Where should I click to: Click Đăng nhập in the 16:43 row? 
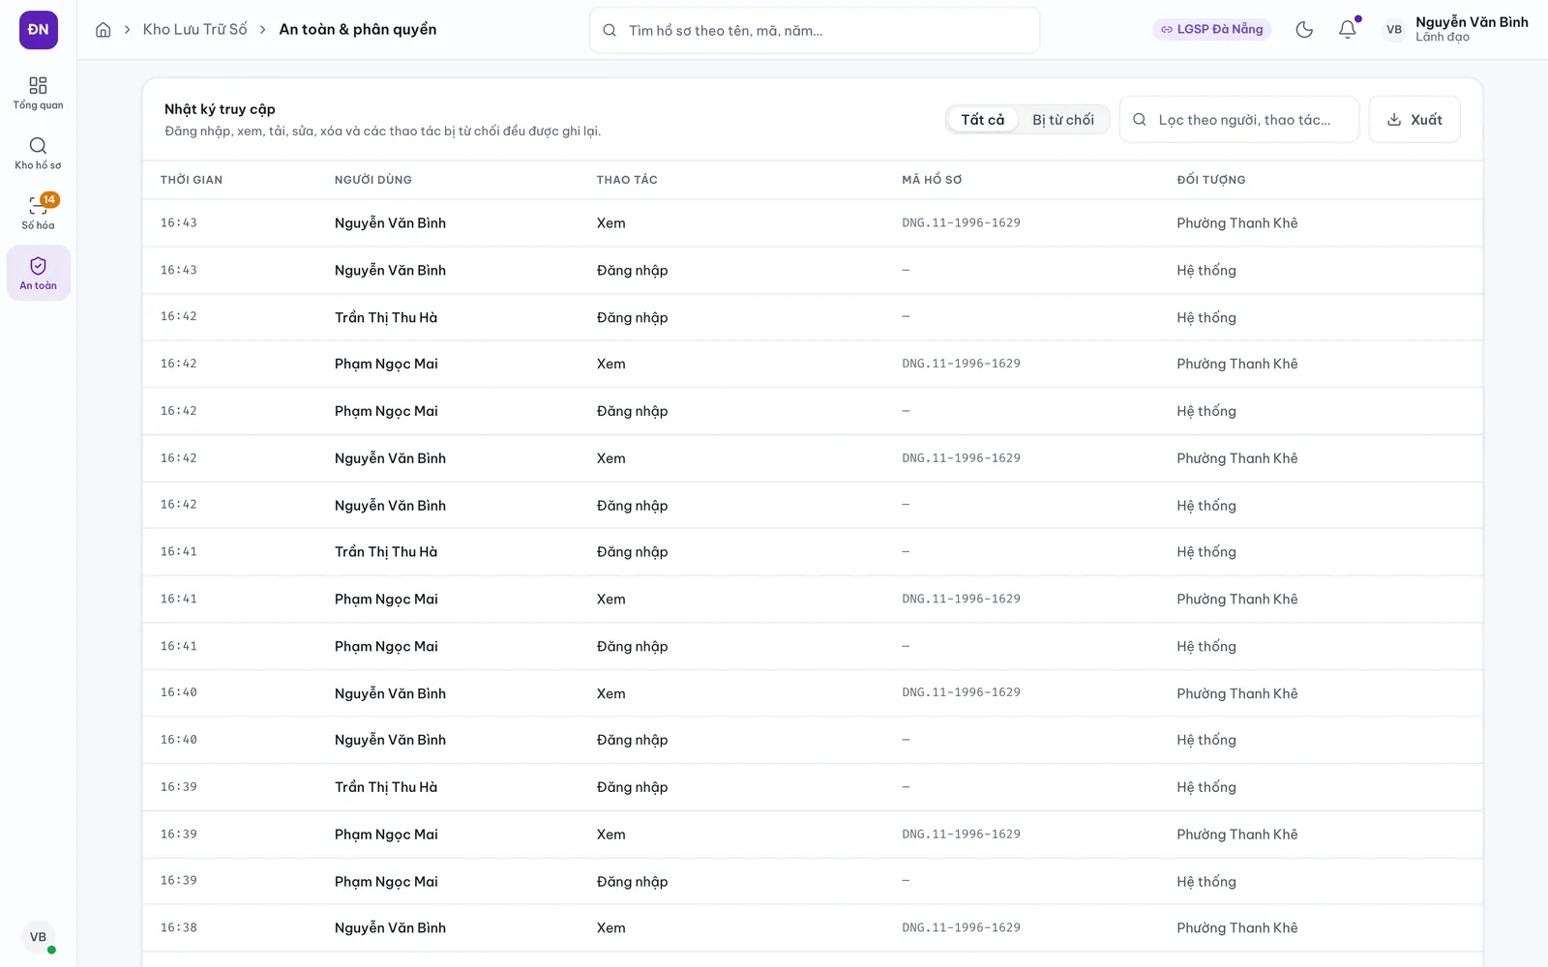coord(632,271)
